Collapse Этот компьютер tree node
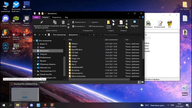Screen dimensions: 192x108 34,41
